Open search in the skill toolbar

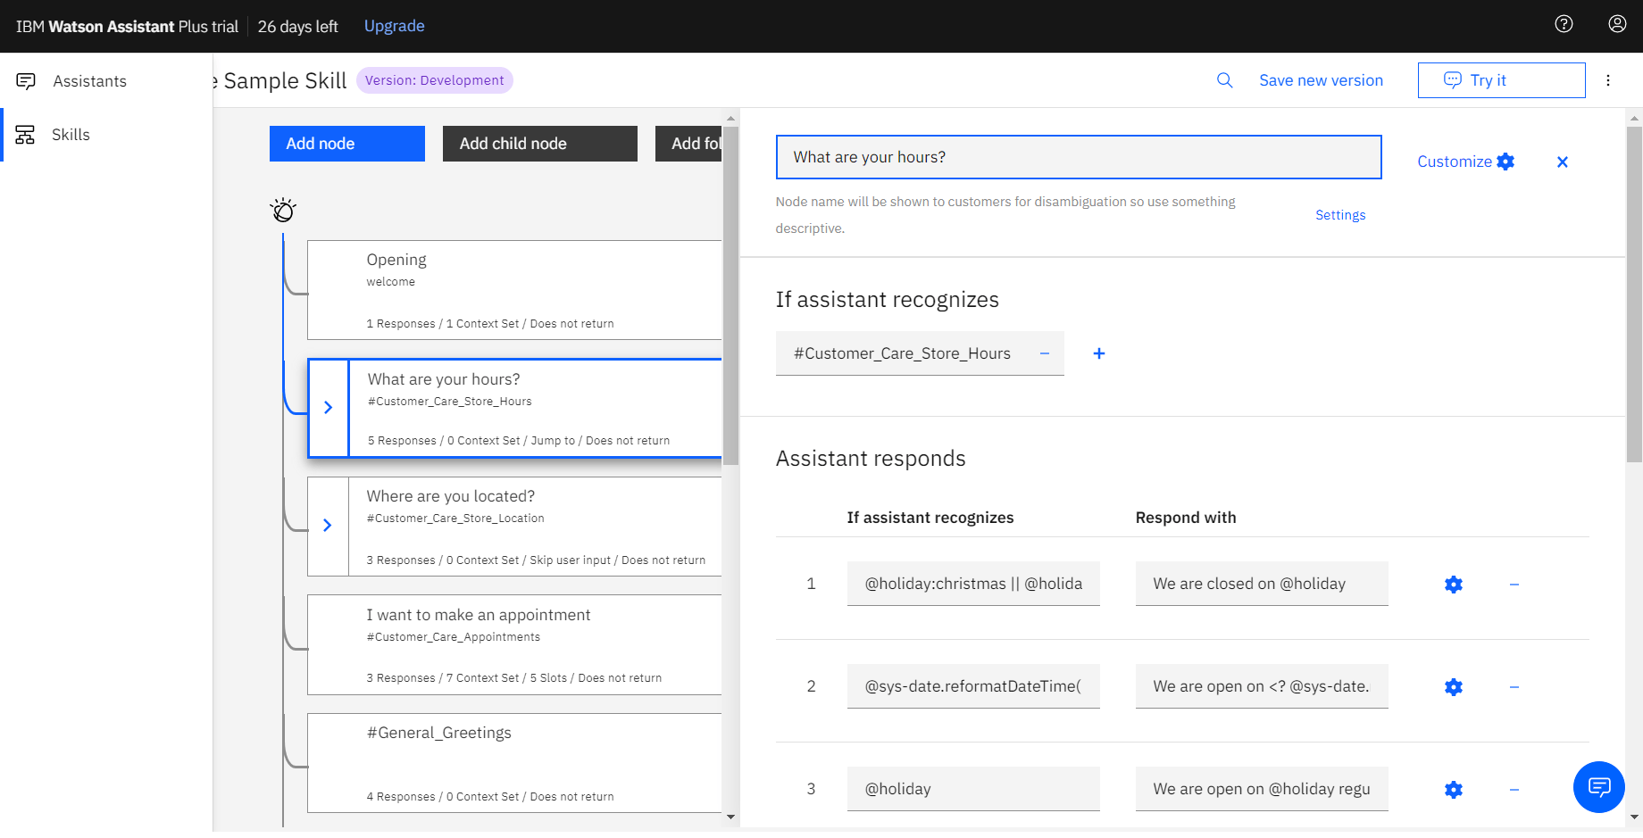(1224, 79)
